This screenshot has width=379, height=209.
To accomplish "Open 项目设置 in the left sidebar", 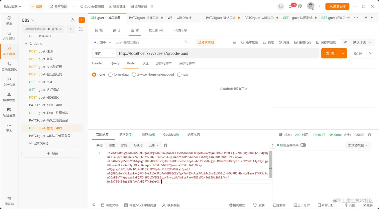I will (x=9, y=113).
